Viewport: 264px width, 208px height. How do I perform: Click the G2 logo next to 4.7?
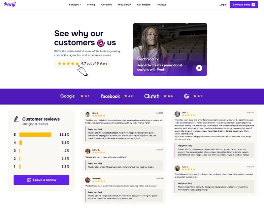tap(186, 96)
